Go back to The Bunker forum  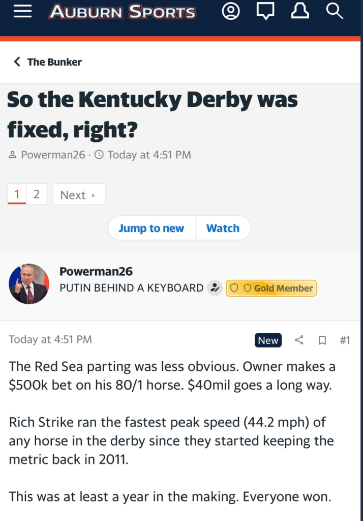(48, 62)
